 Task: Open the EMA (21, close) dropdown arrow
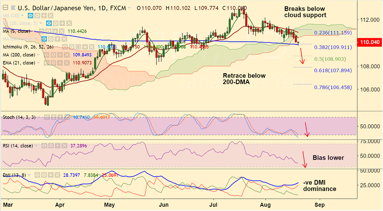pos(38,63)
